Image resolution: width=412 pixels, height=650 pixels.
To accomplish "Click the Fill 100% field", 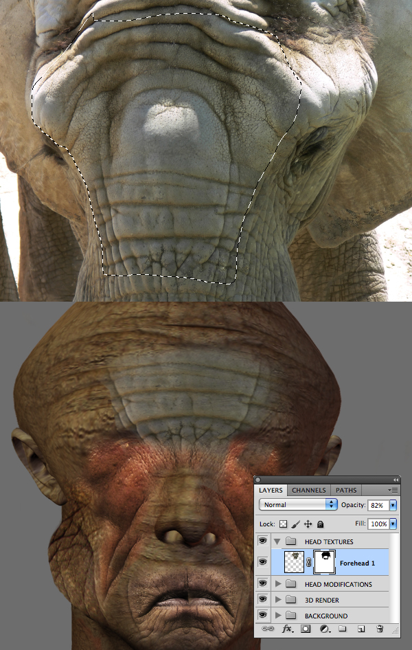I will [378, 524].
